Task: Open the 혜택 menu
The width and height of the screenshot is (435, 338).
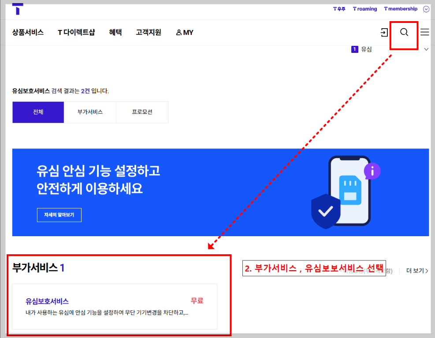Action: [115, 32]
